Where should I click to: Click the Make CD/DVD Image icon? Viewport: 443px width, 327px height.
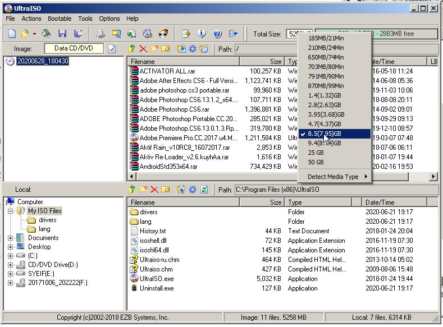(101, 34)
